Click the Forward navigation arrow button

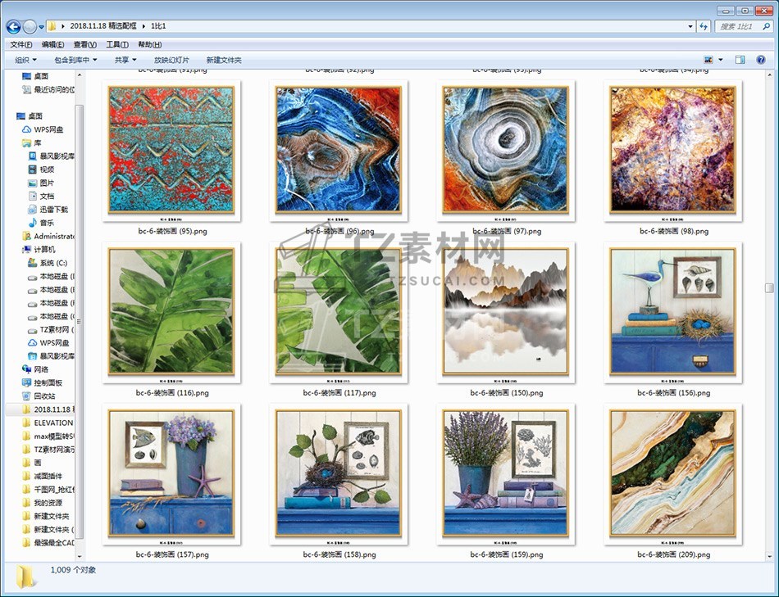tap(30, 26)
